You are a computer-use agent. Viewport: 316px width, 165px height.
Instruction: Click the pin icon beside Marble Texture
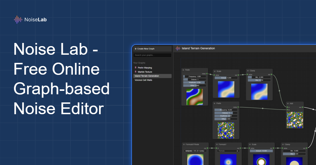coord(136,72)
